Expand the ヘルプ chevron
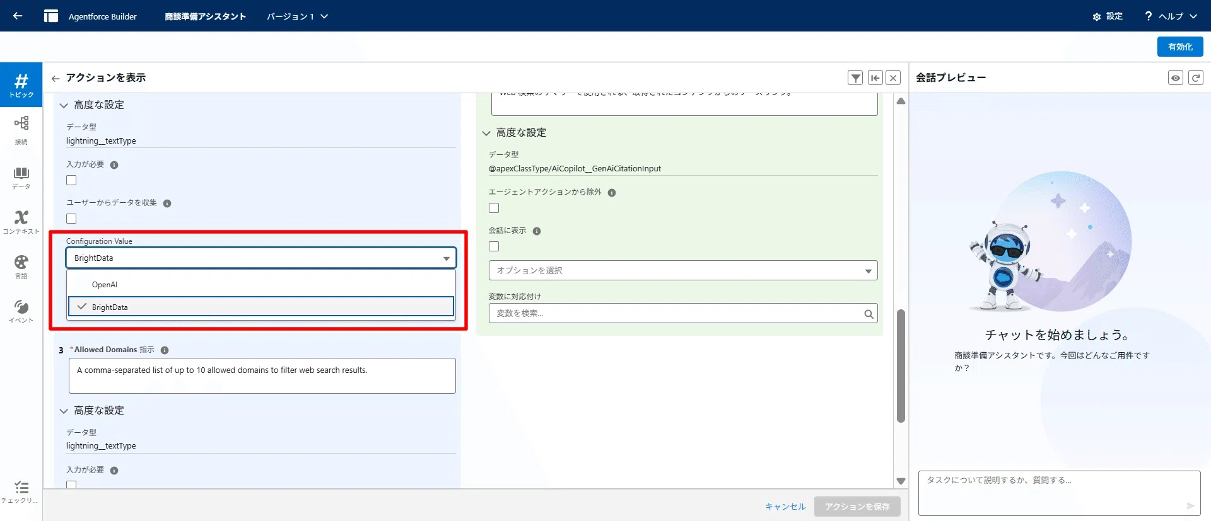Image resolution: width=1211 pixels, height=521 pixels. [x=1193, y=16]
